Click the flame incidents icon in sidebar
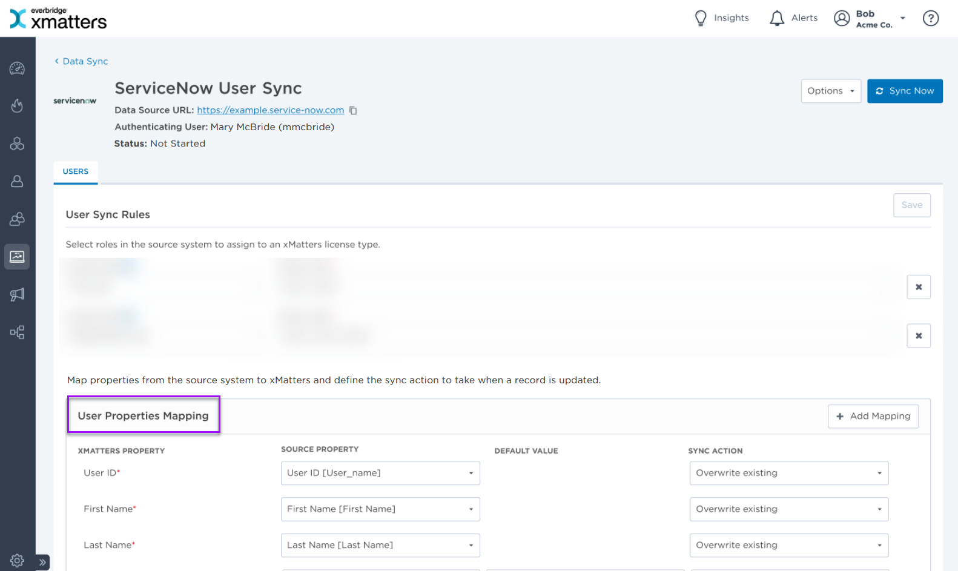The width and height of the screenshot is (958, 571). [x=17, y=106]
